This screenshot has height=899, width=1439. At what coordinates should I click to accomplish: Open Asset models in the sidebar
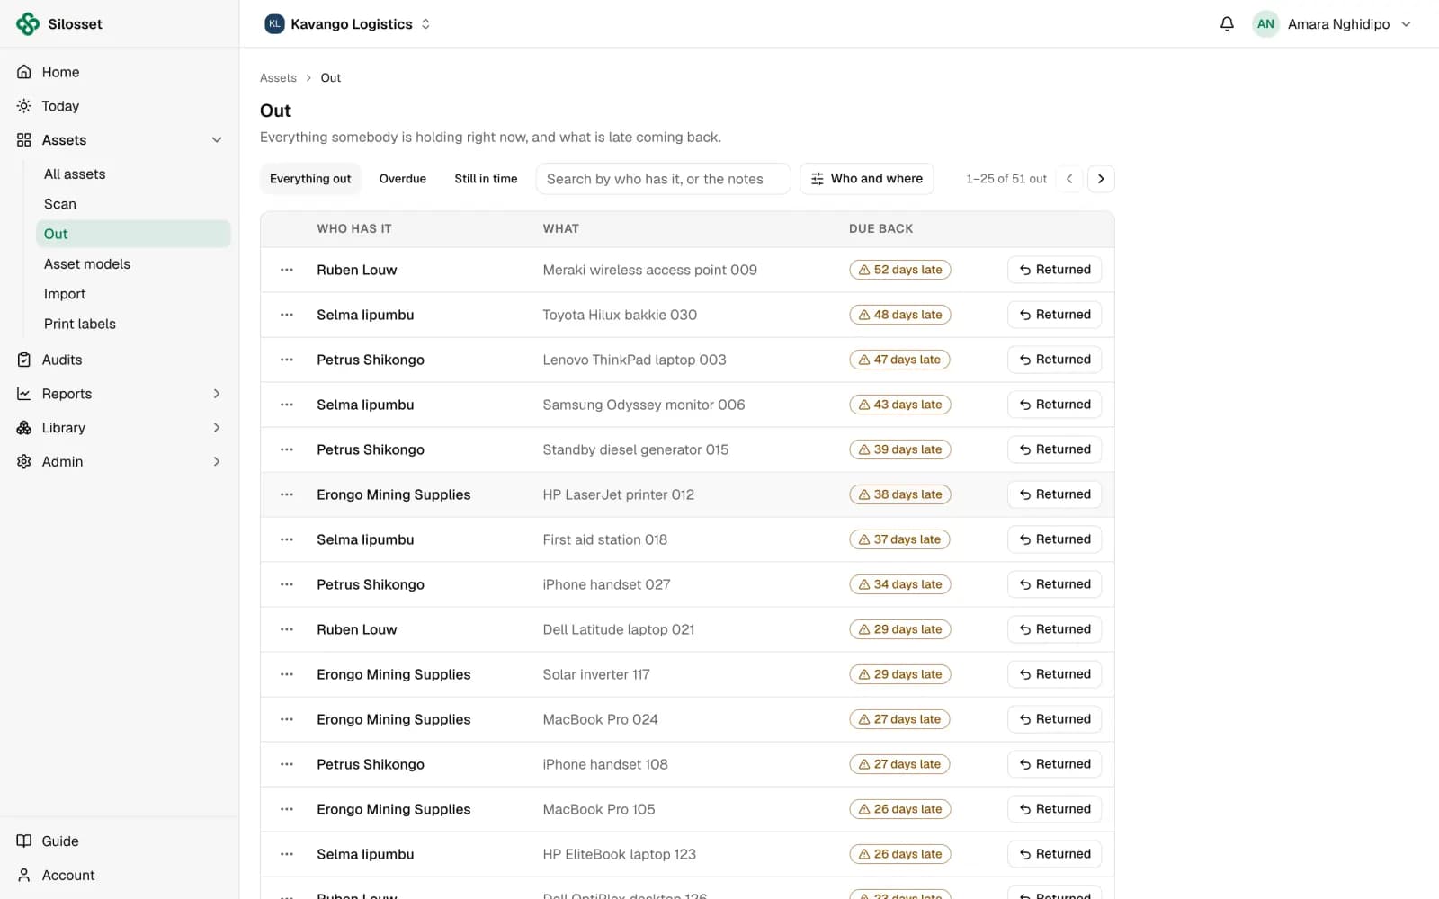click(x=133, y=264)
